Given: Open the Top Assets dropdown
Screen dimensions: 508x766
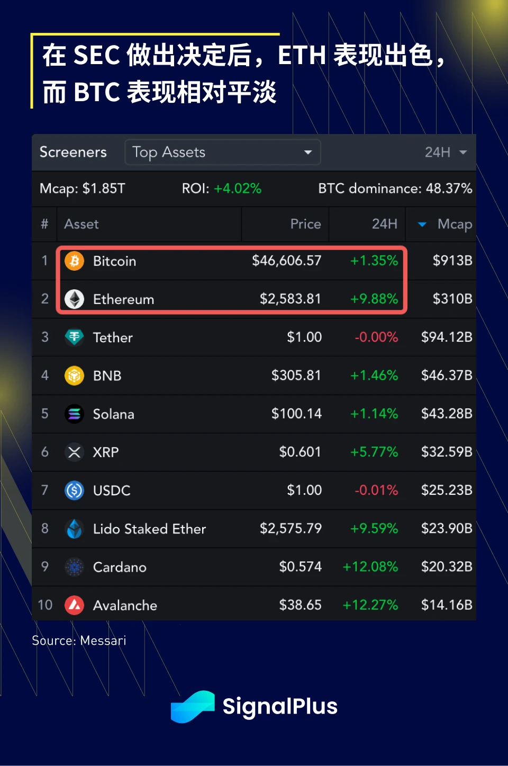Looking at the screenshot, I should [222, 152].
